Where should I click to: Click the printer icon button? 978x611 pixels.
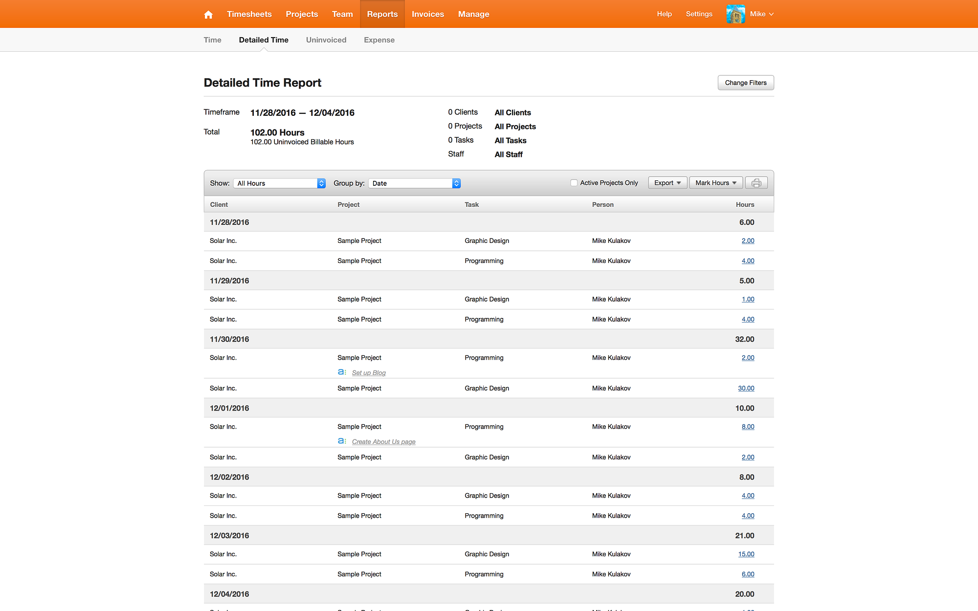756,183
